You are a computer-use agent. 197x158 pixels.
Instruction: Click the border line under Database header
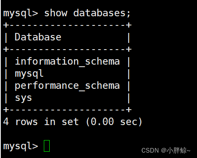[x=67, y=49]
